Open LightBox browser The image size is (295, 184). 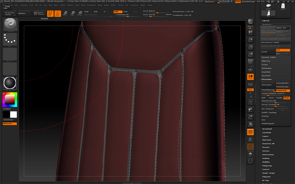tap(24, 13)
